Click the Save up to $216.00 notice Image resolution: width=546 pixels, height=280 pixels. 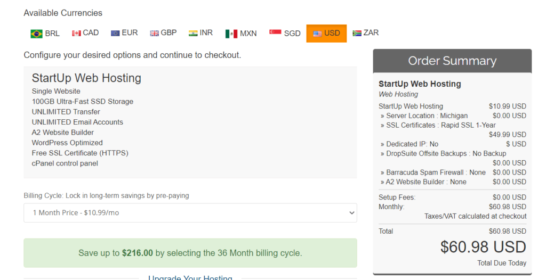[190, 253]
